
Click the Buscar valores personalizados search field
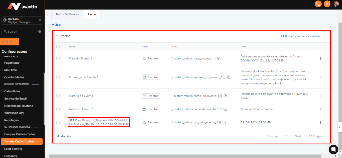[303, 36]
